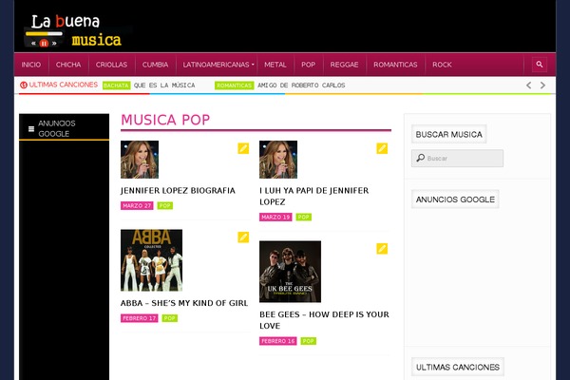The height and width of the screenshot is (380, 570).
Task: Click the ABBA album cover thumbnail
Action: [152, 260]
